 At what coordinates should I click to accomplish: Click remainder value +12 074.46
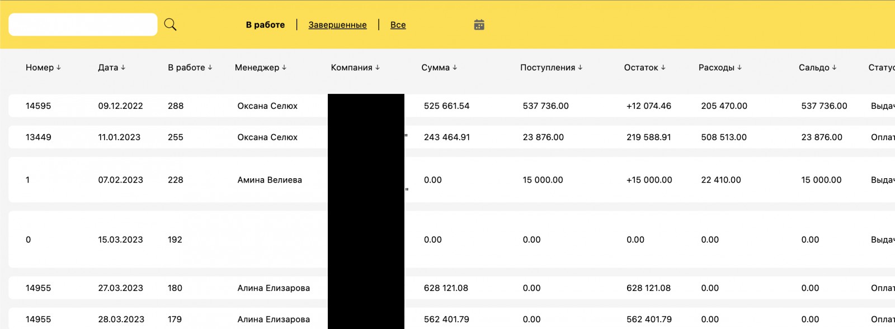[649, 106]
